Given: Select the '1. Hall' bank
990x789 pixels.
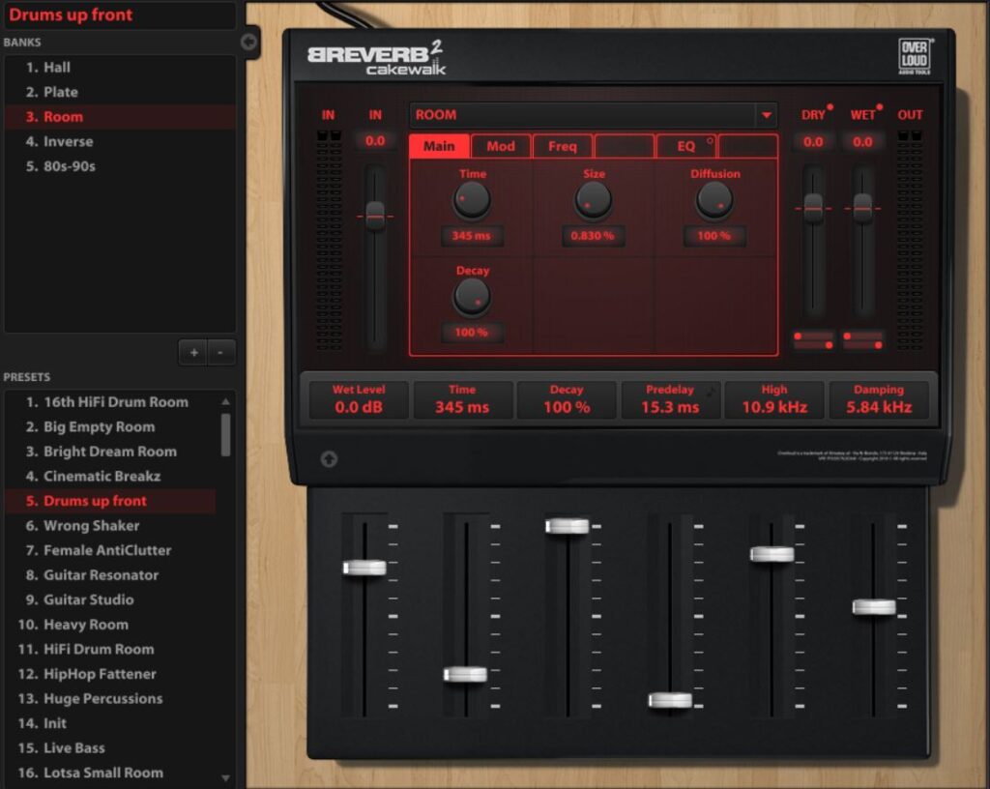Looking at the screenshot, I should pyautogui.click(x=120, y=67).
